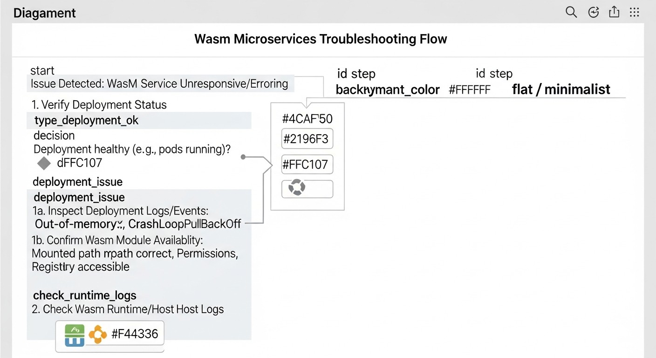The height and width of the screenshot is (358, 656).
Task: Select the gray lifebuoy icon in the color popup
Action: 297,188
